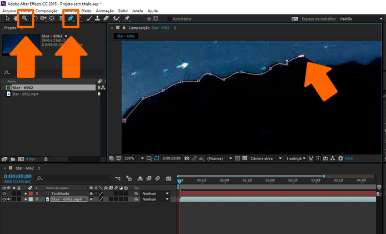The height and width of the screenshot is (234, 386).
Task: Delete selected item with trash icon
Action: click(x=46, y=159)
